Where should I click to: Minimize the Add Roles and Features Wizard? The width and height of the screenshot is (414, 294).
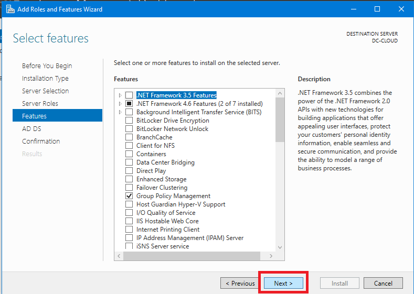pyautogui.click(x=354, y=9)
